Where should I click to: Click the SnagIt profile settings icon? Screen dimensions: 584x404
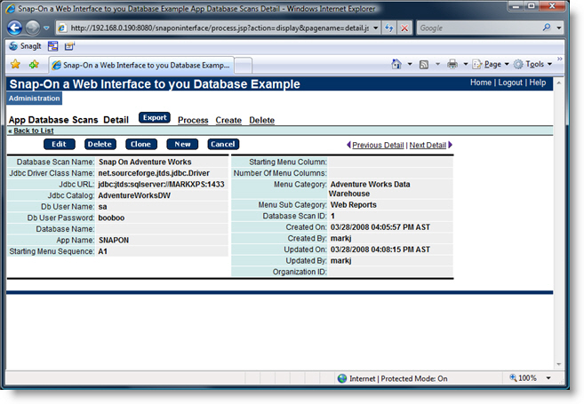coord(69,46)
